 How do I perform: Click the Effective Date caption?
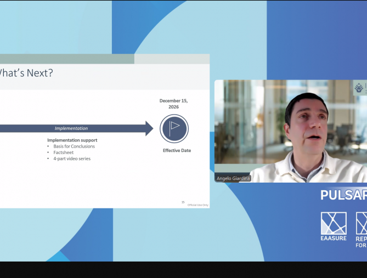point(177,150)
